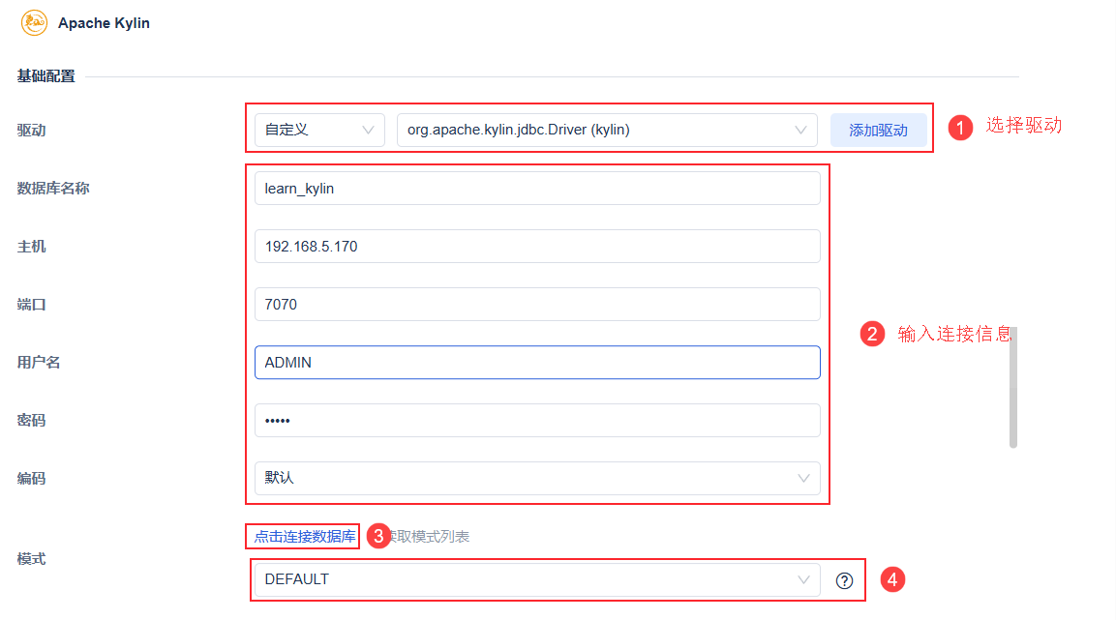Expand the DEFAULT schema dropdown
Screen dimensions: 1116x620
point(537,579)
